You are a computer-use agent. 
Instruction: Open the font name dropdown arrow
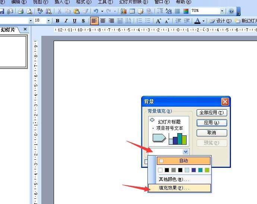coord(31,21)
